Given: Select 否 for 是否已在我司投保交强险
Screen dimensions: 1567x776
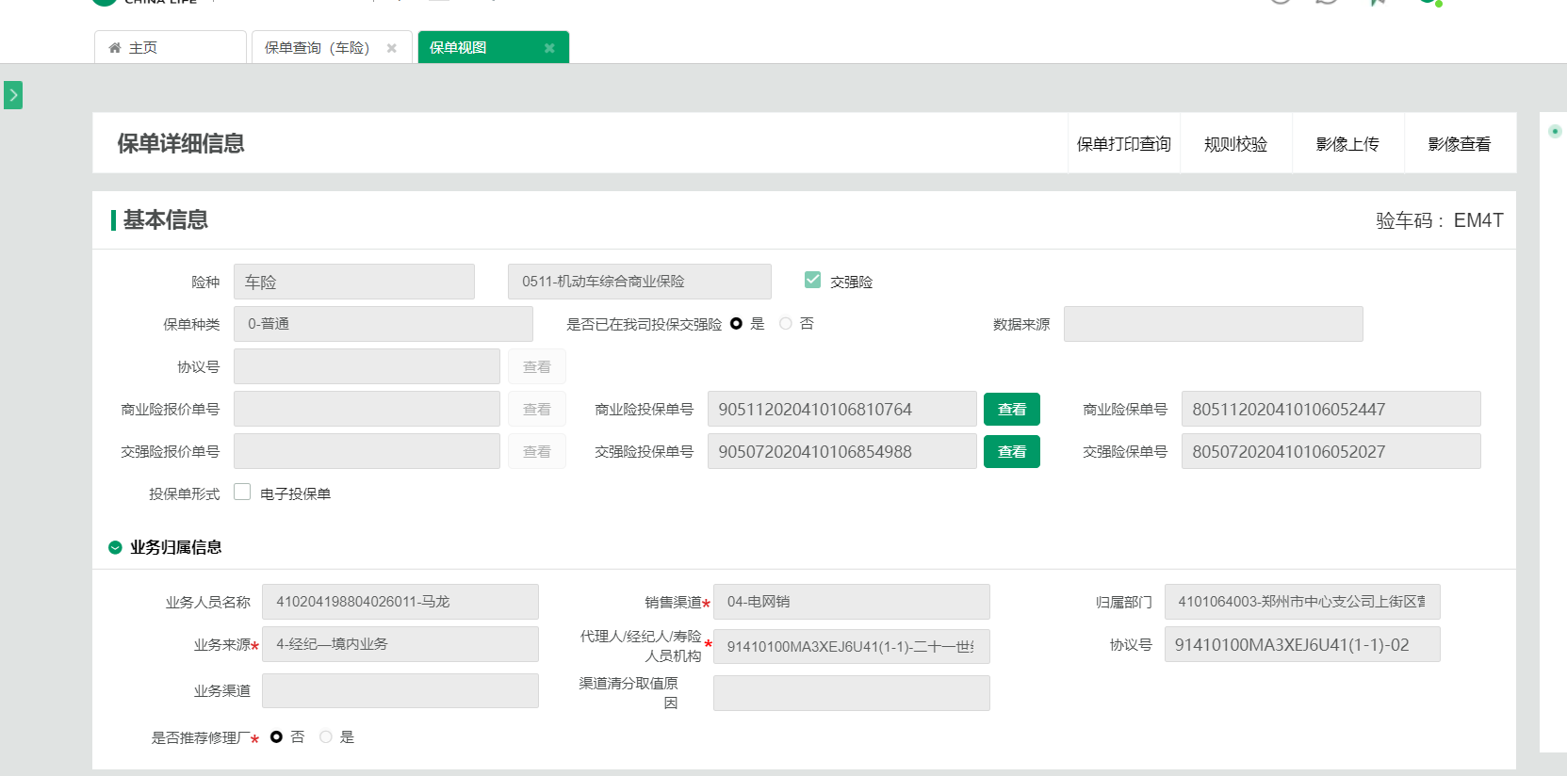Looking at the screenshot, I should coord(786,323).
